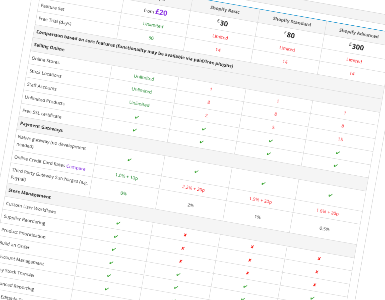Screen dimensions: 385x300
Task: Click the Native gateway checkmark under Shopify Standard
Action: pyautogui.click(x=263, y=183)
